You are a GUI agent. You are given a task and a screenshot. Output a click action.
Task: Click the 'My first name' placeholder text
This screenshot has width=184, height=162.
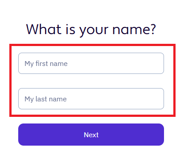coord(46,64)
